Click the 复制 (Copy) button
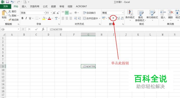 click(12, 16)
